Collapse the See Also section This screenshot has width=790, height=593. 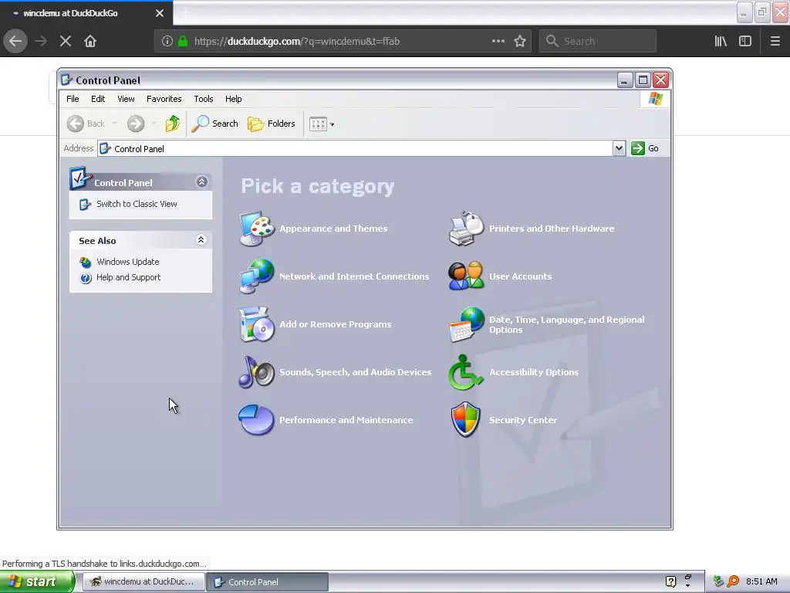[201, 240]
